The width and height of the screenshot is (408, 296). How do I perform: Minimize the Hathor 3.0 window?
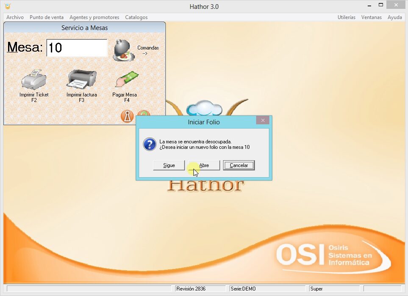pos(369,5)
